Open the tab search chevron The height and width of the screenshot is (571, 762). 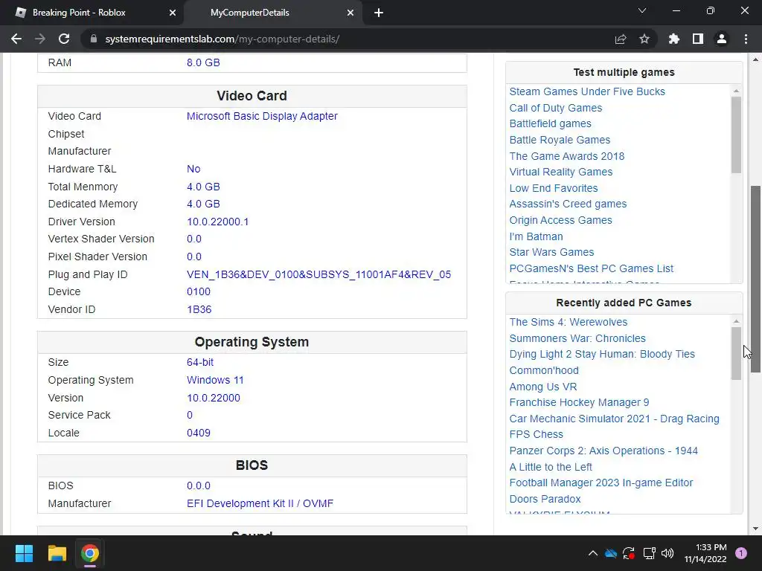tap(642, 10)
